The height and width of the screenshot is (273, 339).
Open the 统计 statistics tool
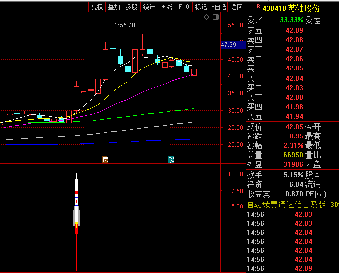pos(149,7)
